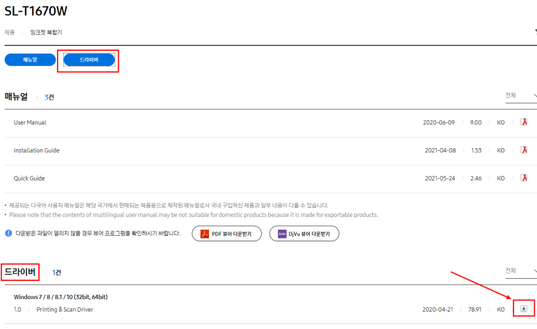Viewport: 537px width, 329px height.
Task: Click the date 2021-04-08 in Installation Guide row
Action: 440,150
